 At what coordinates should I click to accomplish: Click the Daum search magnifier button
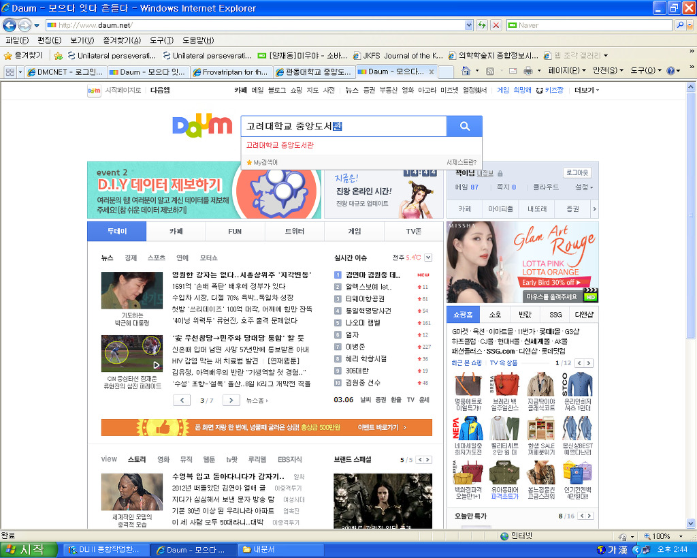pyautogui.click(x=464, y=126)
